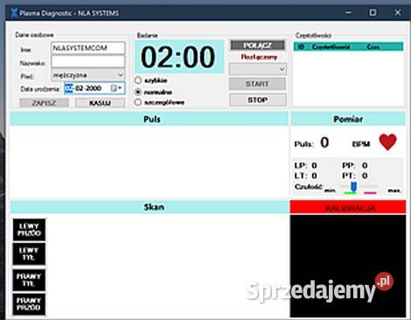Click the POŁĄCZ connect button

tap(258, 45)
